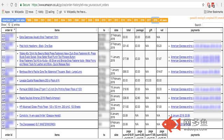Open the news bookmarks folder
The width and height of the screenshot is (224, 140).
click(29, 12)
